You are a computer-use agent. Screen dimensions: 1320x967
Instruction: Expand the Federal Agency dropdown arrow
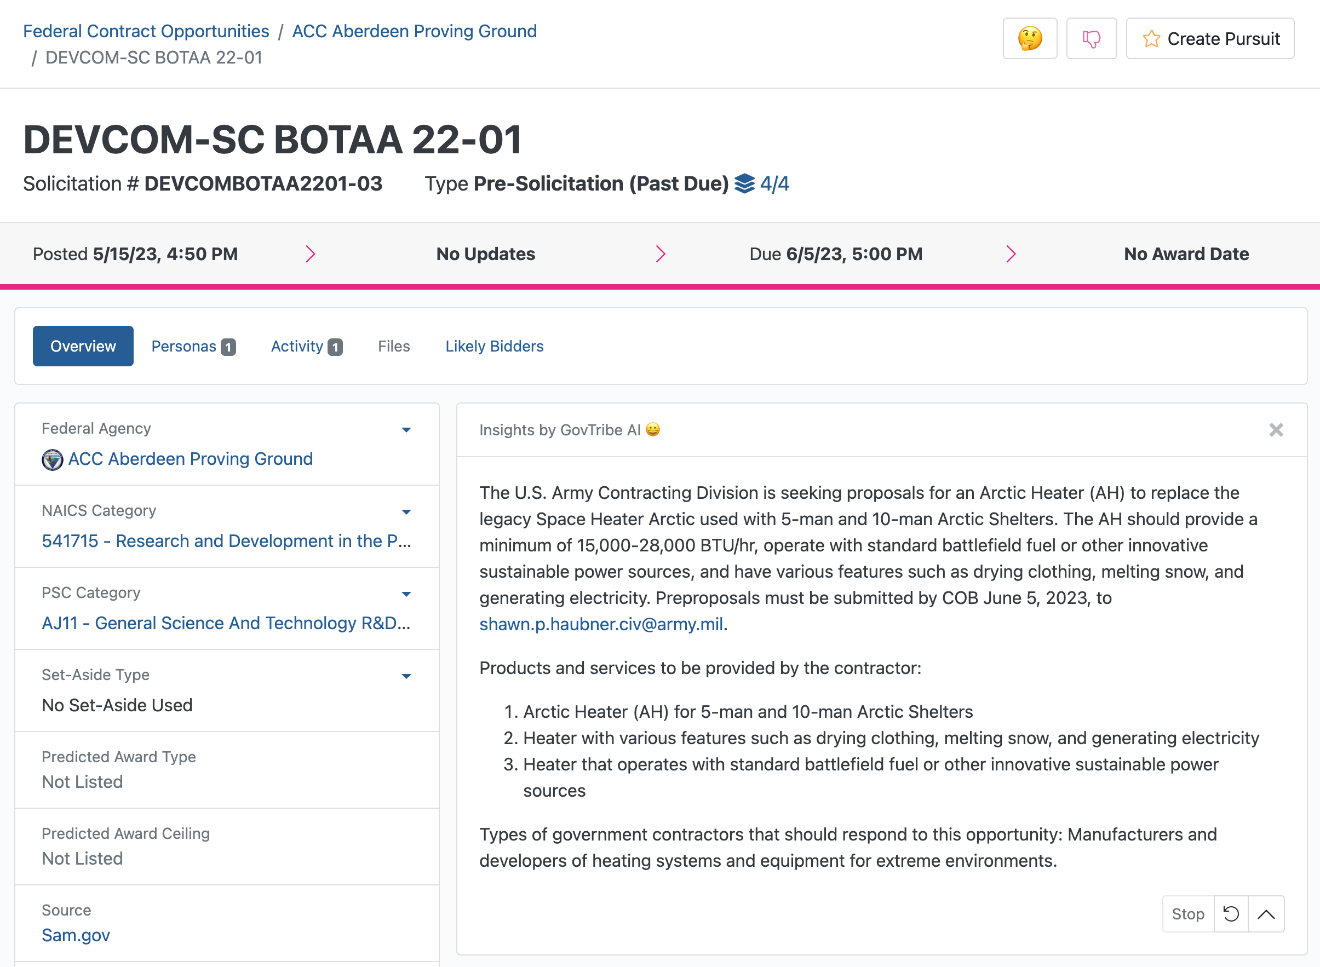[x=406, y=430]
